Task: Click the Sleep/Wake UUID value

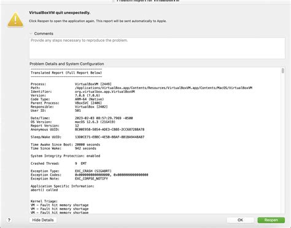Action: (x=109, y=137)
